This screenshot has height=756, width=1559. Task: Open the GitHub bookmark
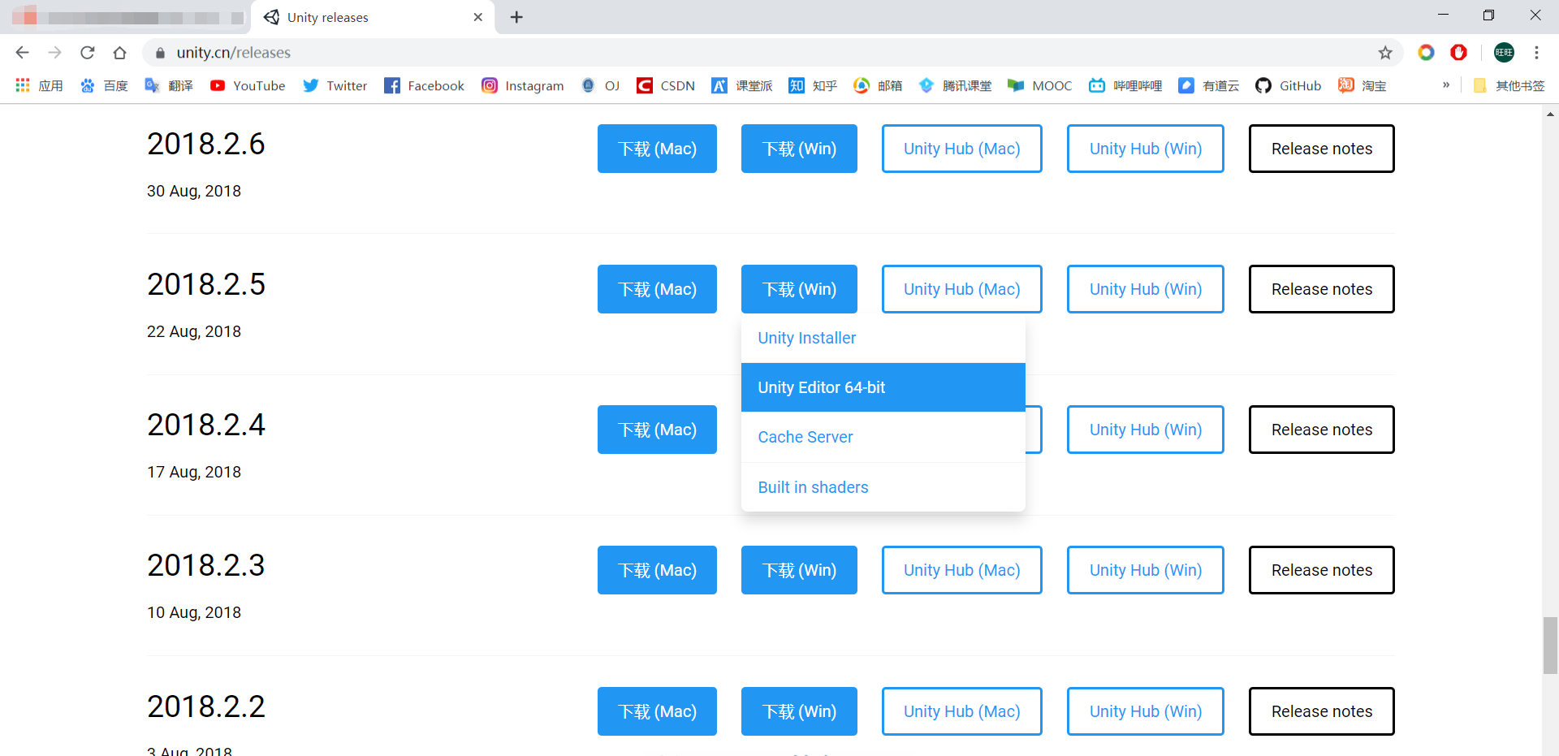click(x=1289, y=85)
